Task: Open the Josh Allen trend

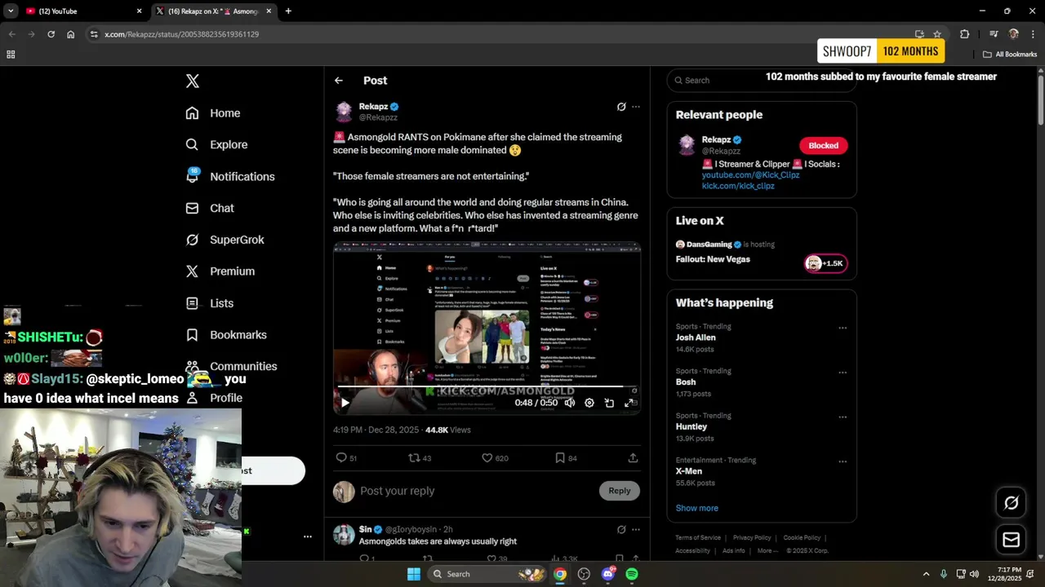Action: point(696,338)
